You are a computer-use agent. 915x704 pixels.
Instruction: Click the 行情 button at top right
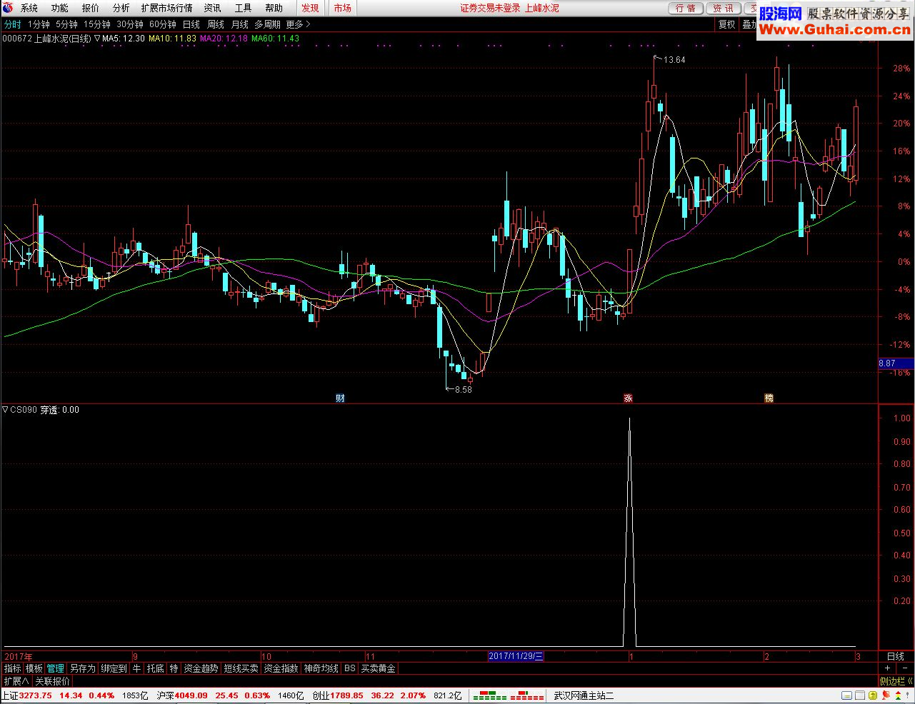685,8
